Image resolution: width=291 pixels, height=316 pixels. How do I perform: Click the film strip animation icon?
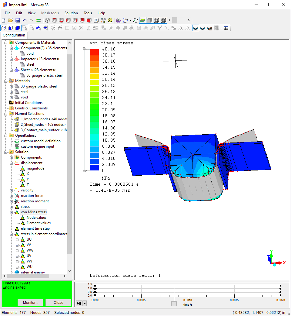(216, 28)
